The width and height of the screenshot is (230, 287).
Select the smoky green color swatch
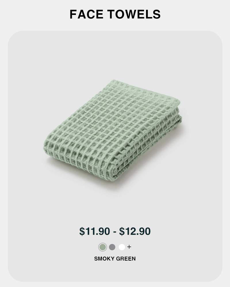(103, 247)
